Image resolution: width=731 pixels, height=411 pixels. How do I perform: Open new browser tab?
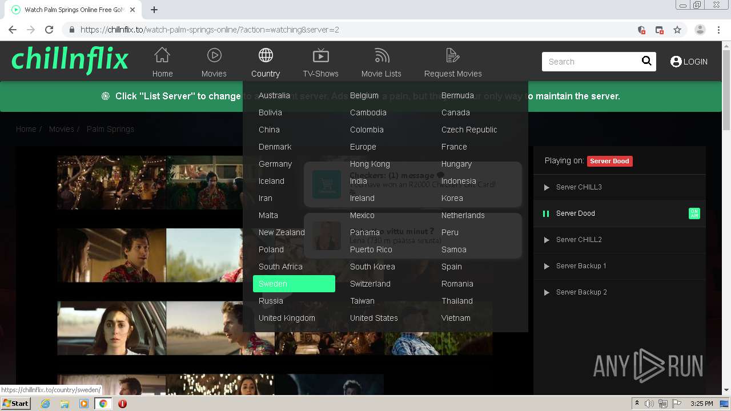point(154,10)
